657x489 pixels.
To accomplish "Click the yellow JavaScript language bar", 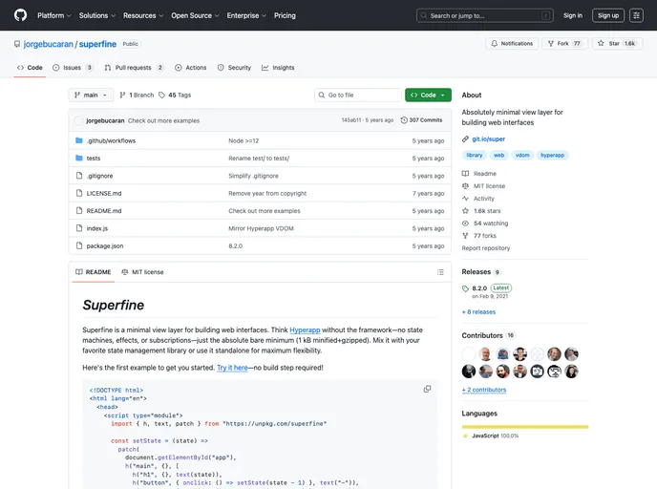I will (525, 427).
